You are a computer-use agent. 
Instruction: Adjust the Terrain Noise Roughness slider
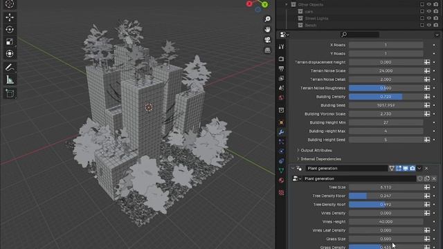(x=386, y=88)
